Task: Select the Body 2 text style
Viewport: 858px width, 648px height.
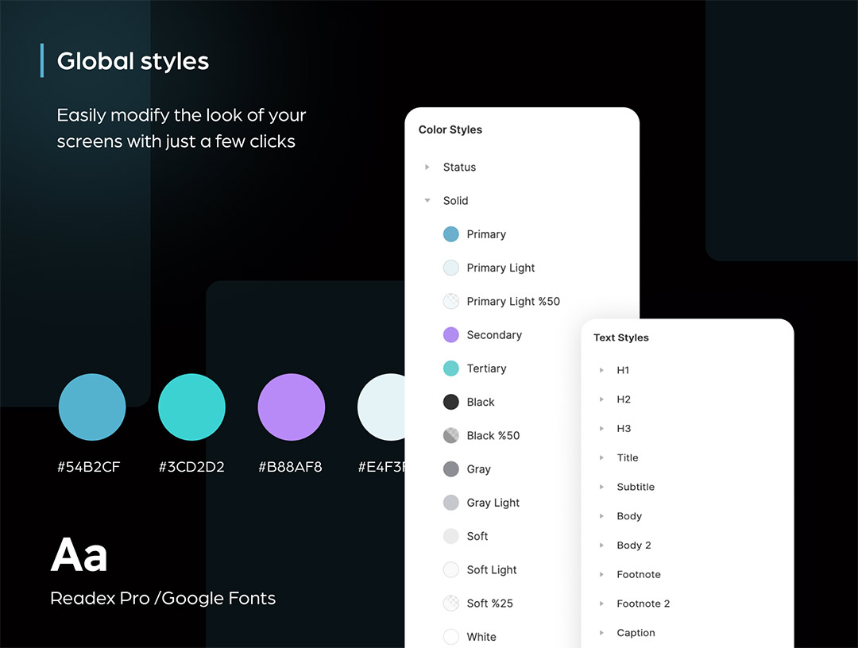Action: pyautogui.click(x=633, y=546)
